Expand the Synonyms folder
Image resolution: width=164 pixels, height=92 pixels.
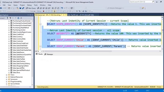click(x=7, y=79)
